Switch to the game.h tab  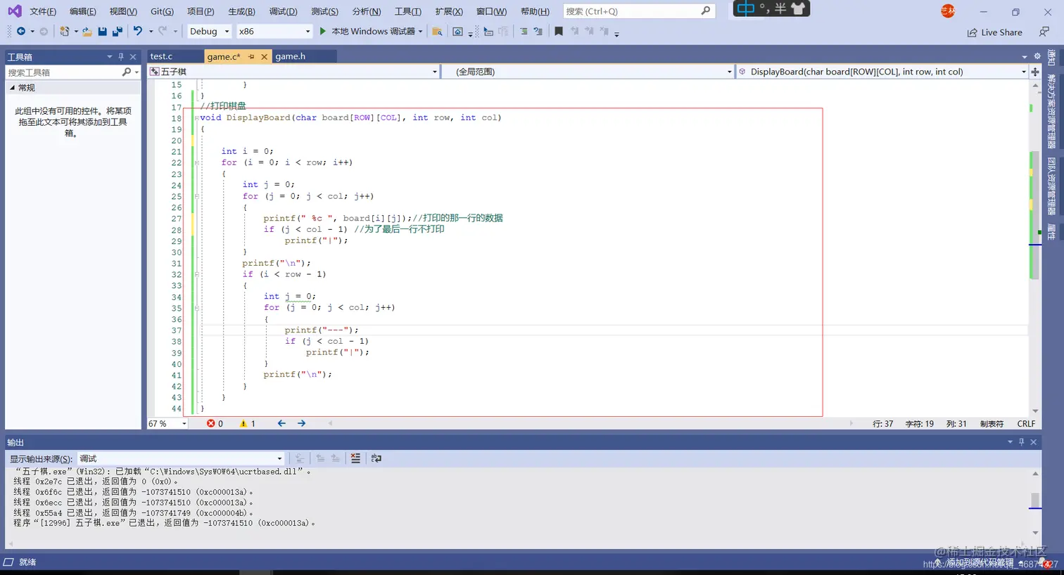coord(290,56)
